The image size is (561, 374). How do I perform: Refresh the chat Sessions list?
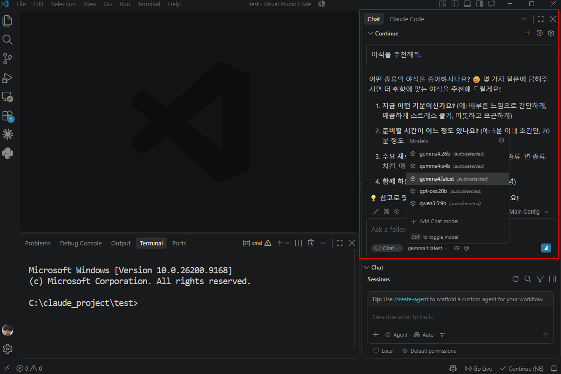[516, 279]
